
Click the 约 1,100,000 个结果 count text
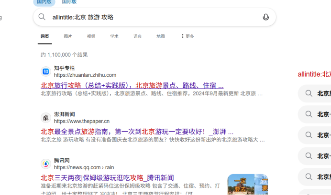[64, 55]
